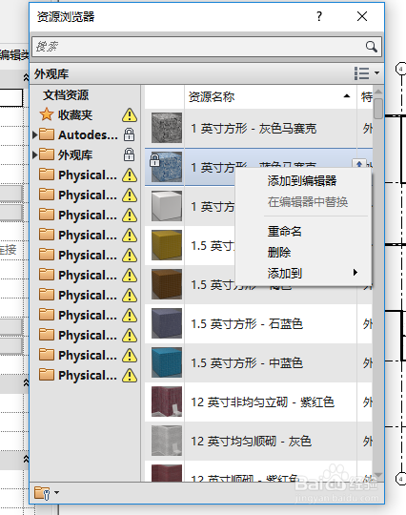This screenshot has width=406, height=515.
Task: Click the lock badge on the blue mosaic thumbnail
Action: (x=154, y=160)
